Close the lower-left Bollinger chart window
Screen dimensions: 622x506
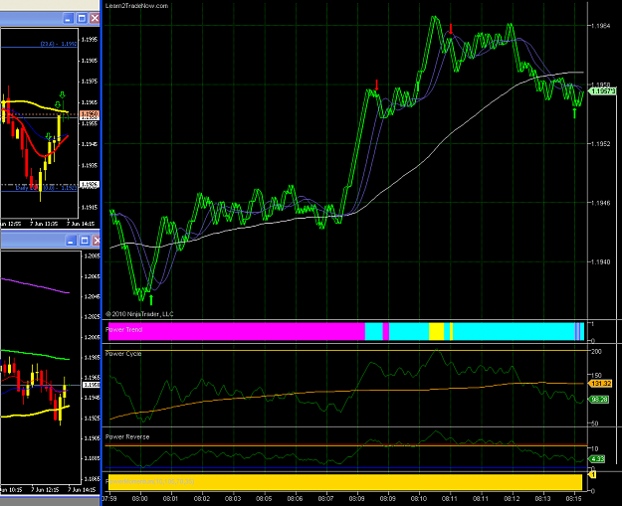point(97,241)
